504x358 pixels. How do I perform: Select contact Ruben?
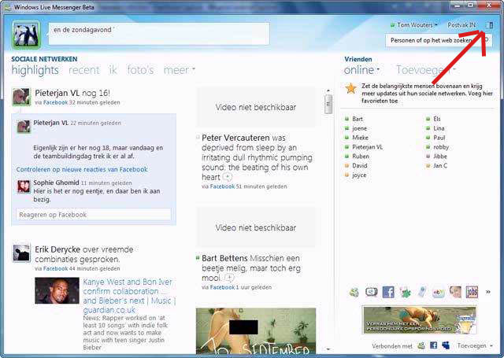[357, 157]
